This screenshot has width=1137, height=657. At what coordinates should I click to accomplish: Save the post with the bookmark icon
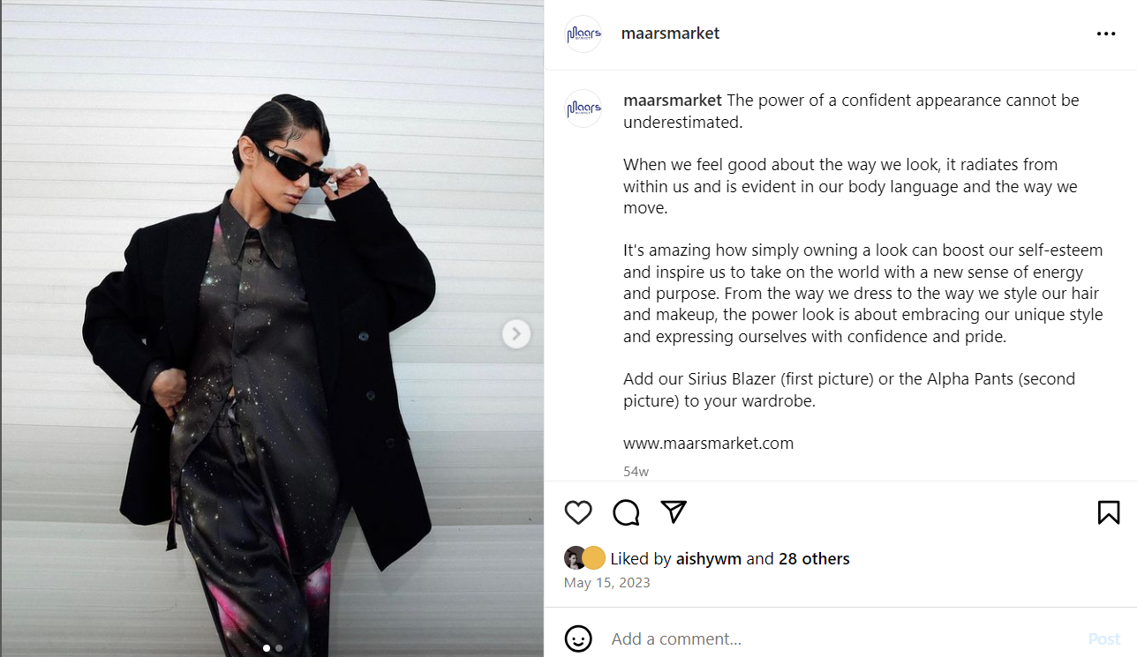click(x=1109, y=512)
